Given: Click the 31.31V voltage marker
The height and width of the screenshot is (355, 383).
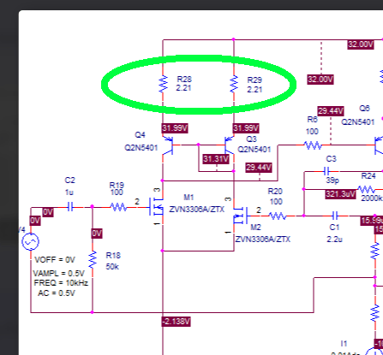Looking at the screenshot, I should [216, 159].
